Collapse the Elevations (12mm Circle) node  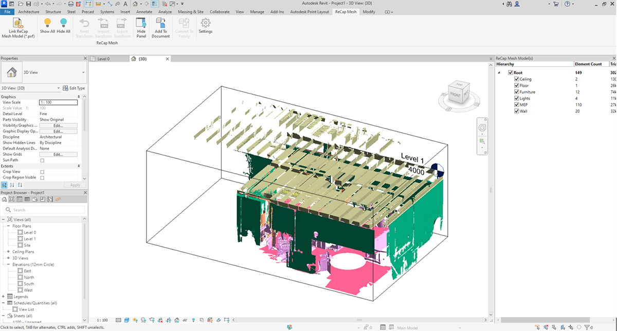(9, 265)
